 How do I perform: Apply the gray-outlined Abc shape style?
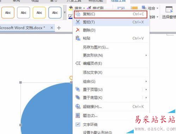(x=24, y=13)
